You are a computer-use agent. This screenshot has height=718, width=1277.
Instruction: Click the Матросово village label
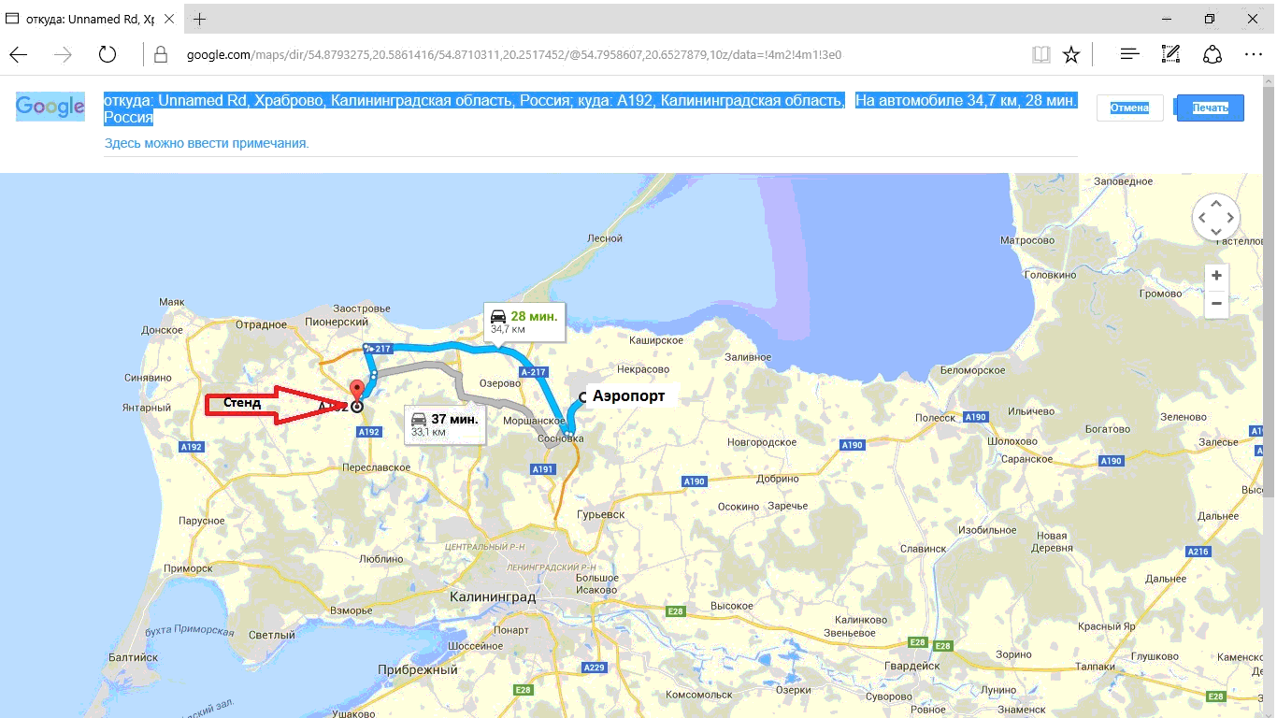point(1027,240)
